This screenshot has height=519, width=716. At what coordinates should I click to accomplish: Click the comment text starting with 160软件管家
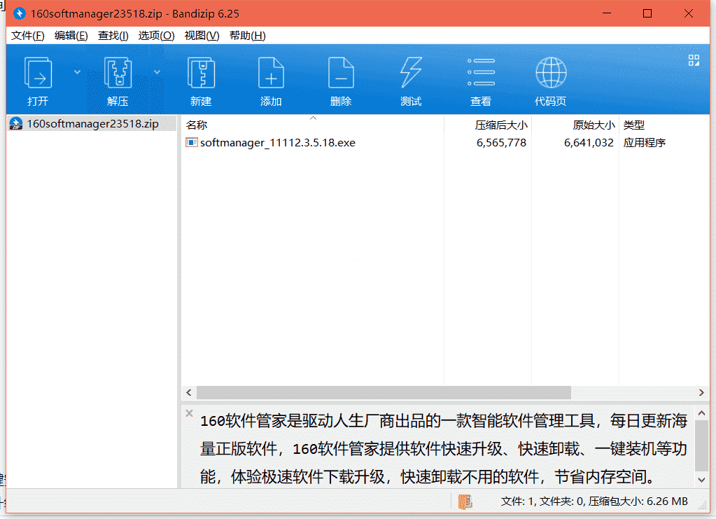(444, 449)
